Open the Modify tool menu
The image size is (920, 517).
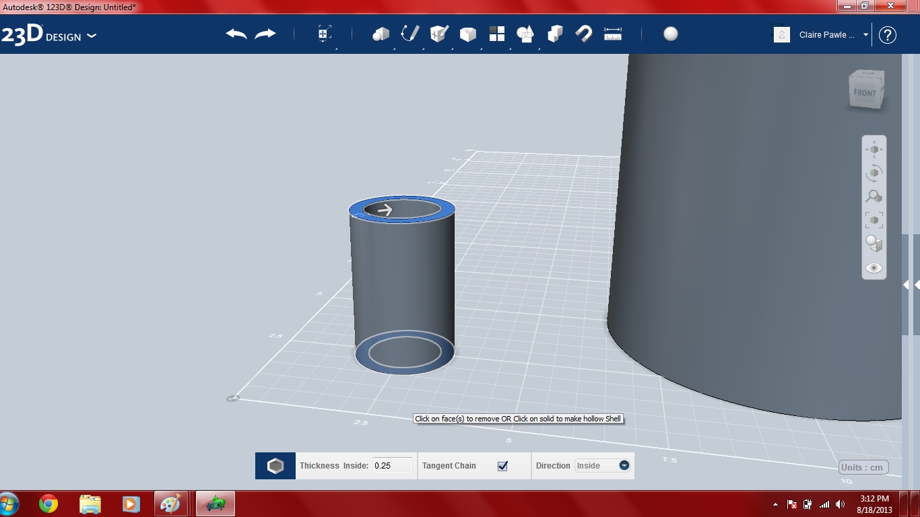[x=468, y=34]
